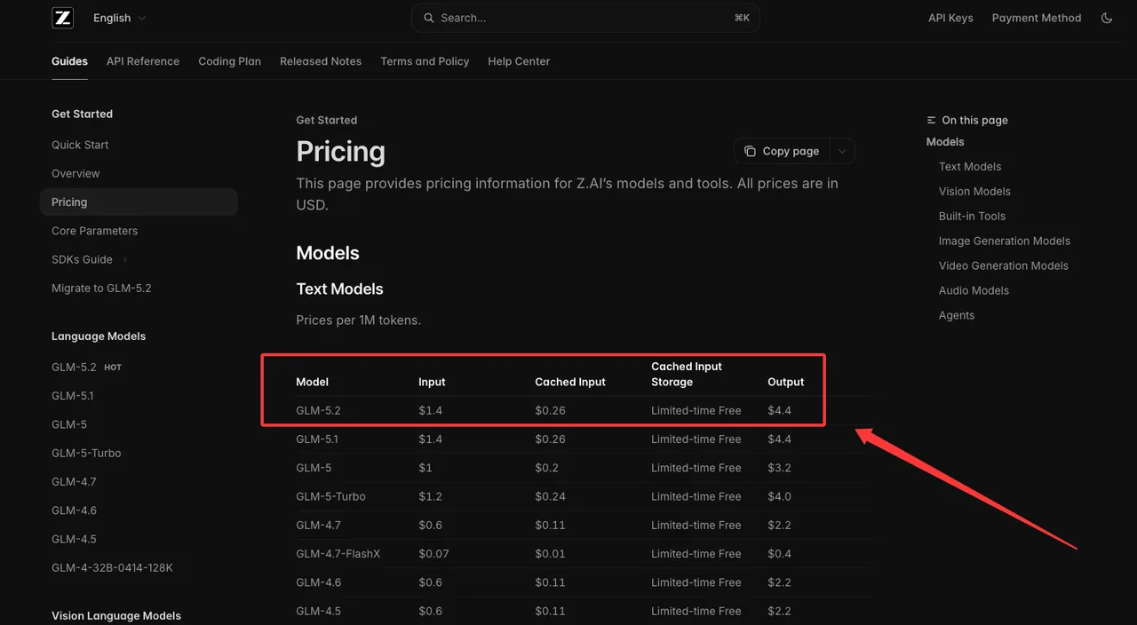Screen dimensions: 1137x625
Task: Click GLM-5.2 in the pricing table
Action: click(x=318, y=410)
